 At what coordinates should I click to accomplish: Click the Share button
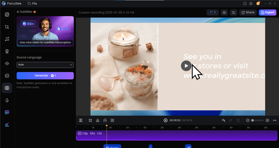(x=248, y=12)
